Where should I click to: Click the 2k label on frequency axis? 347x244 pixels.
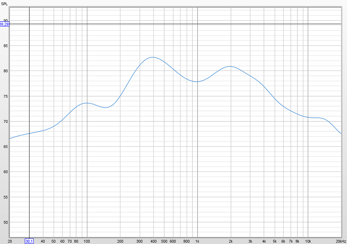(x=231, y=241)
